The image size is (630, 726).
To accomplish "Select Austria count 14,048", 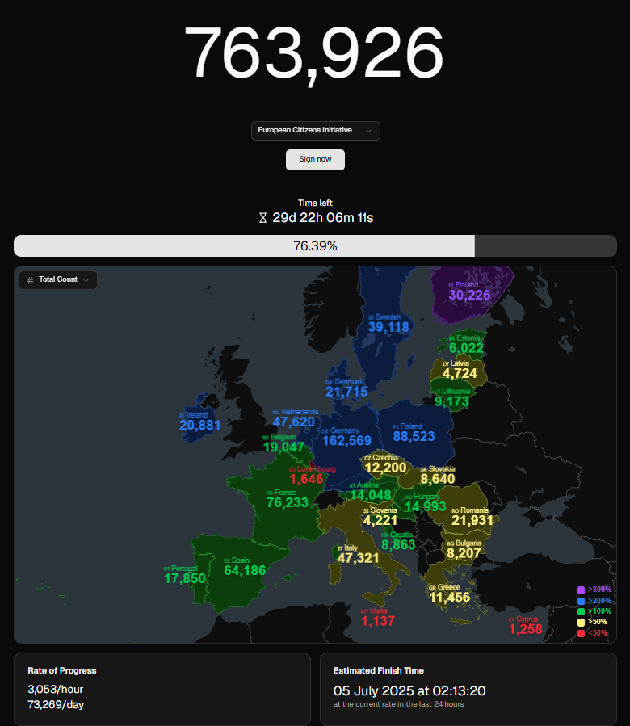I will click(370, 495).
